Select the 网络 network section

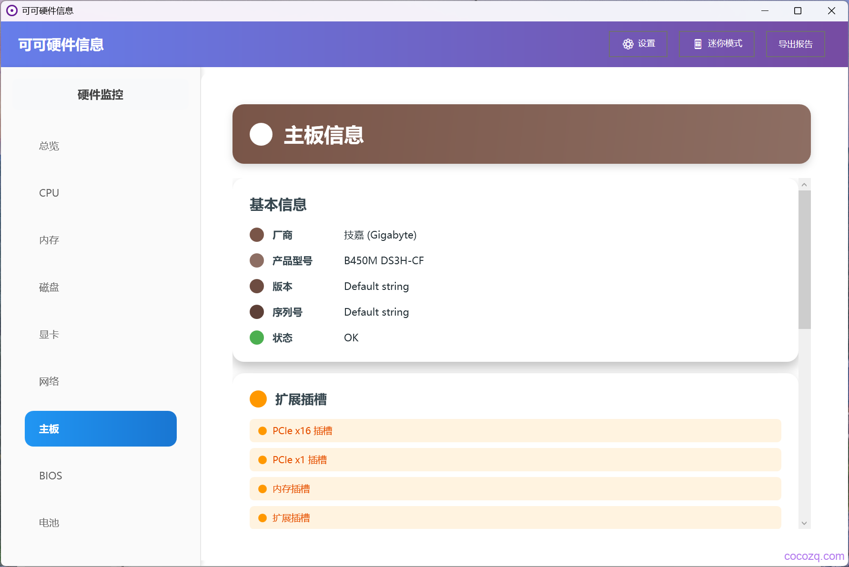coord(101,382)
